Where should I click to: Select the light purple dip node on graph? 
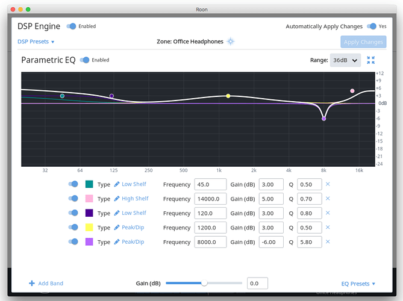point(324,119)
